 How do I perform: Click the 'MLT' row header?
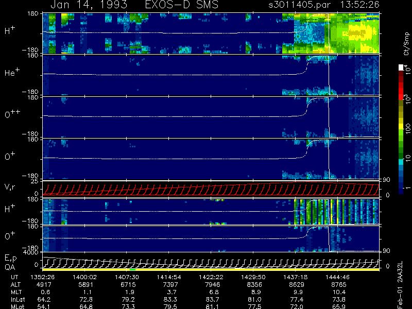click(16, 292)
